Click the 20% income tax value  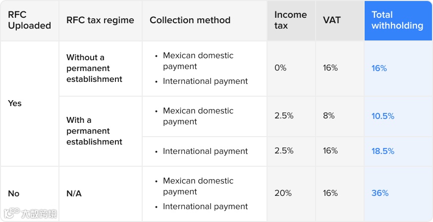pos(283,193)
